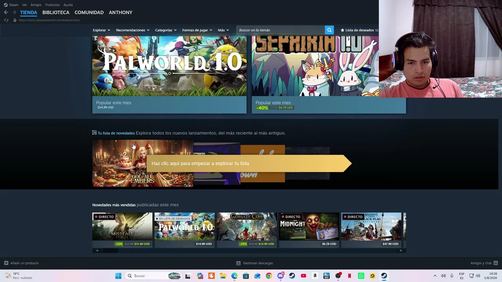This screenshot has width=502, height=282.
Task: Show hidden system tray icons
Action: click(435, 276)
